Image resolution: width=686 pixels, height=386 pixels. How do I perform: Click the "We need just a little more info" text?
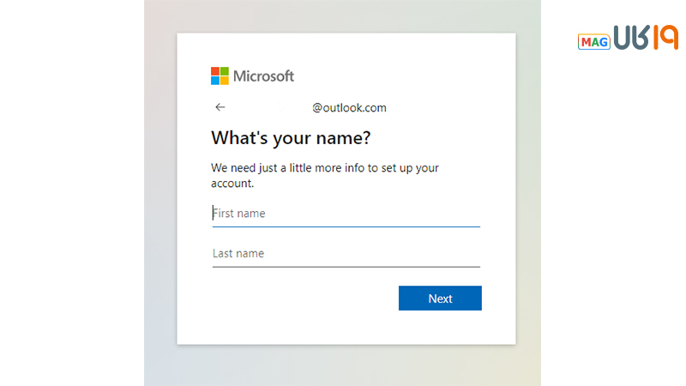coord(325,168)
